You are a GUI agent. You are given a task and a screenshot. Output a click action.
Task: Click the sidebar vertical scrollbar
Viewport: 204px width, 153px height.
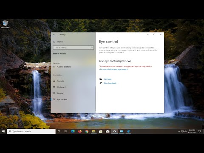click(96, 99)
